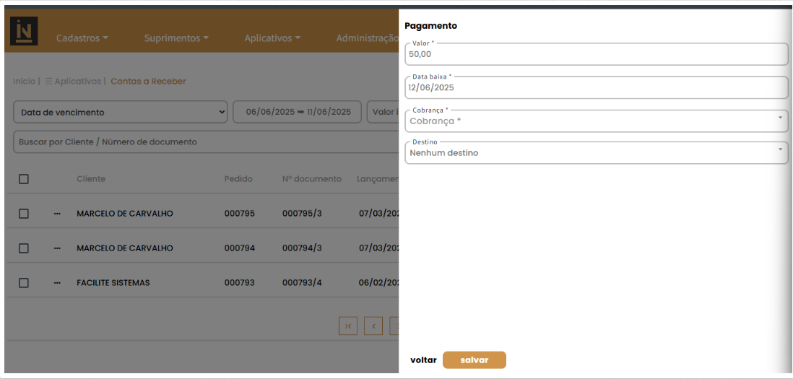The image size is (793, 379).
Task: Open the Data de vencimento dropdown
Action: pos(121,112)
